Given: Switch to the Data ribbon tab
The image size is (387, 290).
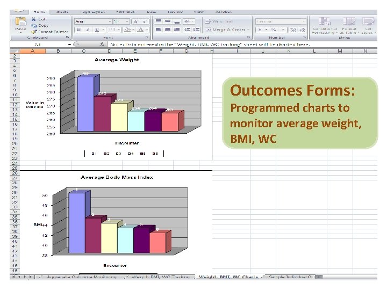Looking at the screenshot, I should (x=152, y=12).
